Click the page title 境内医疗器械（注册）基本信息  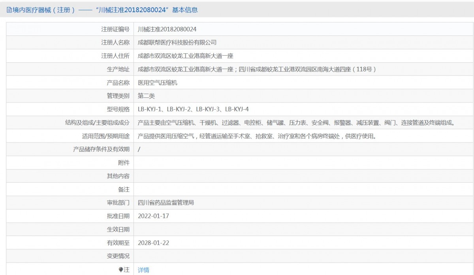coord(105,10)
